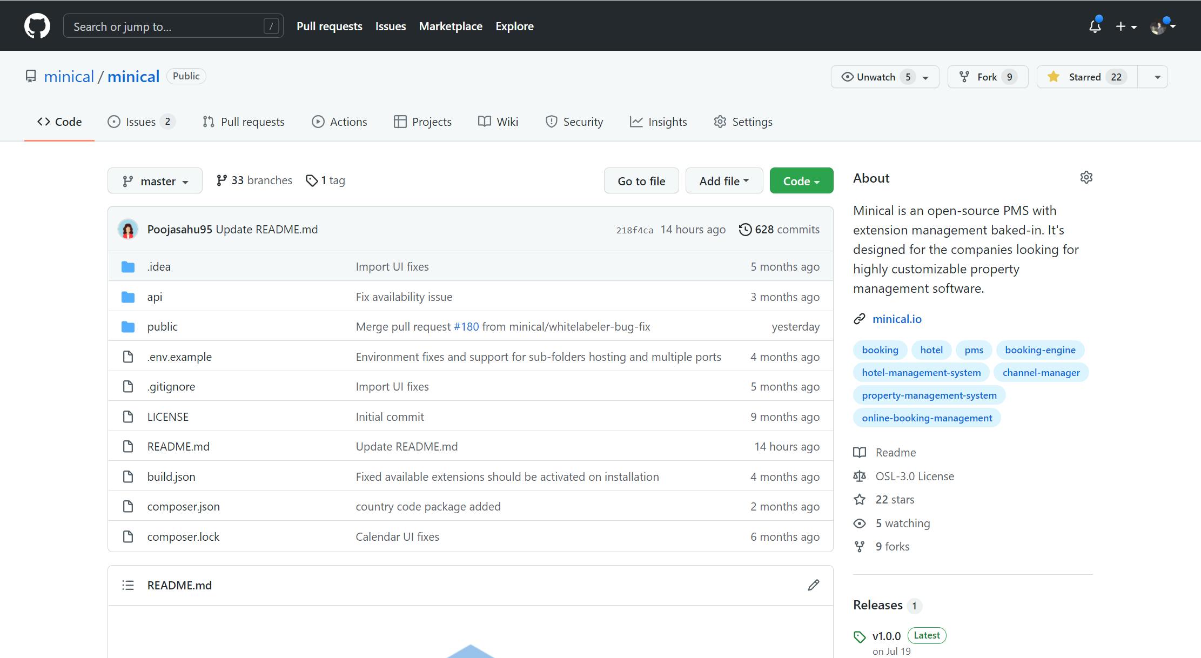Expand the green Code dropdown

[x=801, y=181]
